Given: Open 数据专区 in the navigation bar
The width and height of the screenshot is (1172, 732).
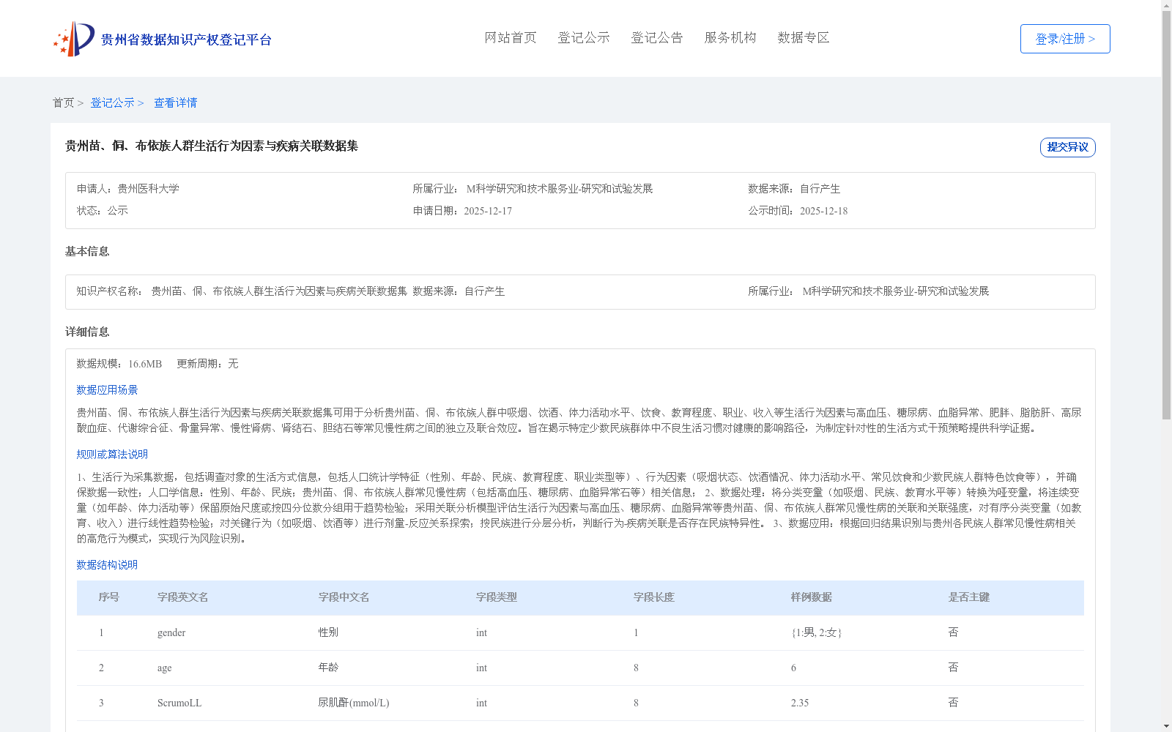Looking at the screenshot, I should pos(804,37).
